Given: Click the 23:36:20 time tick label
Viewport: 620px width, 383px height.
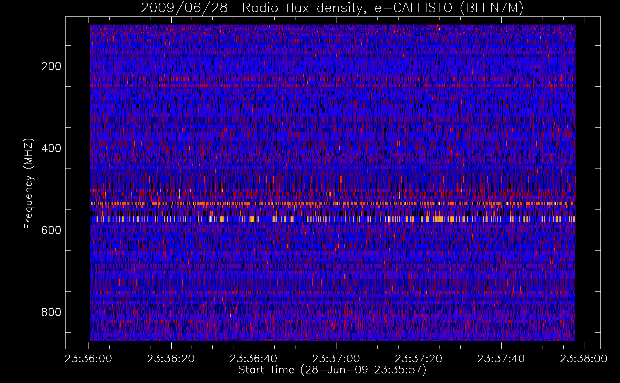Looking at the screenshot, I should [171, 359].
